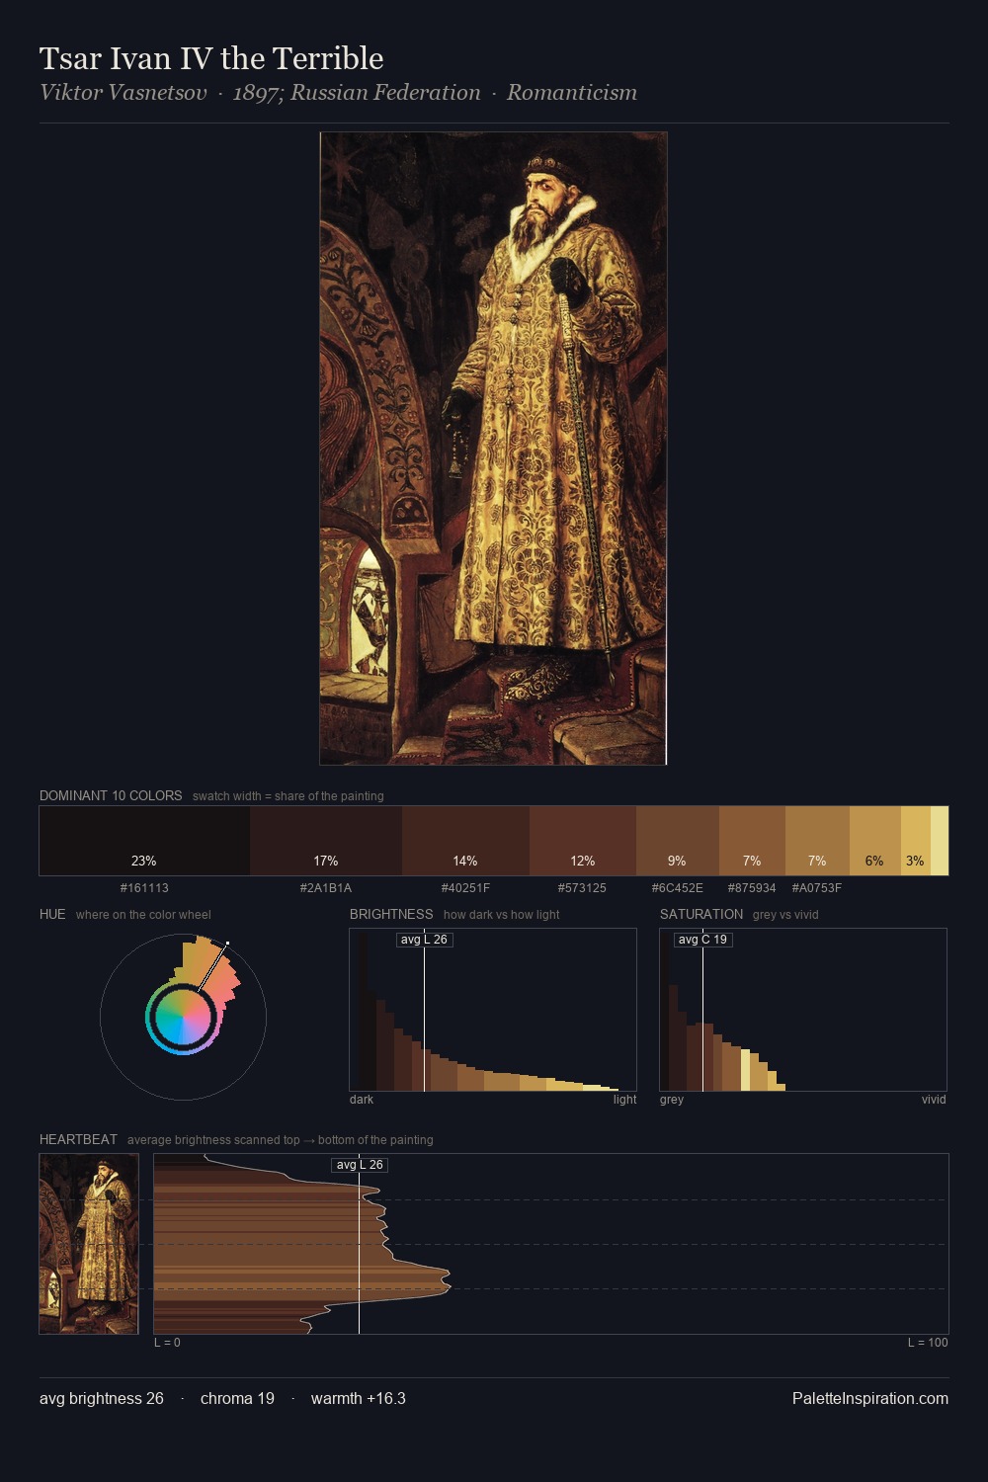The image size is (988, 1482).
Task: Click the SATURATION section heading
Action: (701, 914)
